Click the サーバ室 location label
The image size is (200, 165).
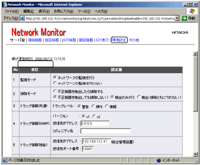pos(18,40)
